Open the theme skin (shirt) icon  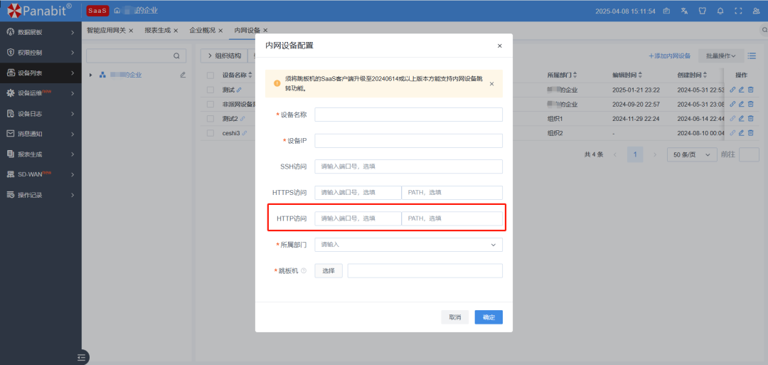[x=702, y=11]
